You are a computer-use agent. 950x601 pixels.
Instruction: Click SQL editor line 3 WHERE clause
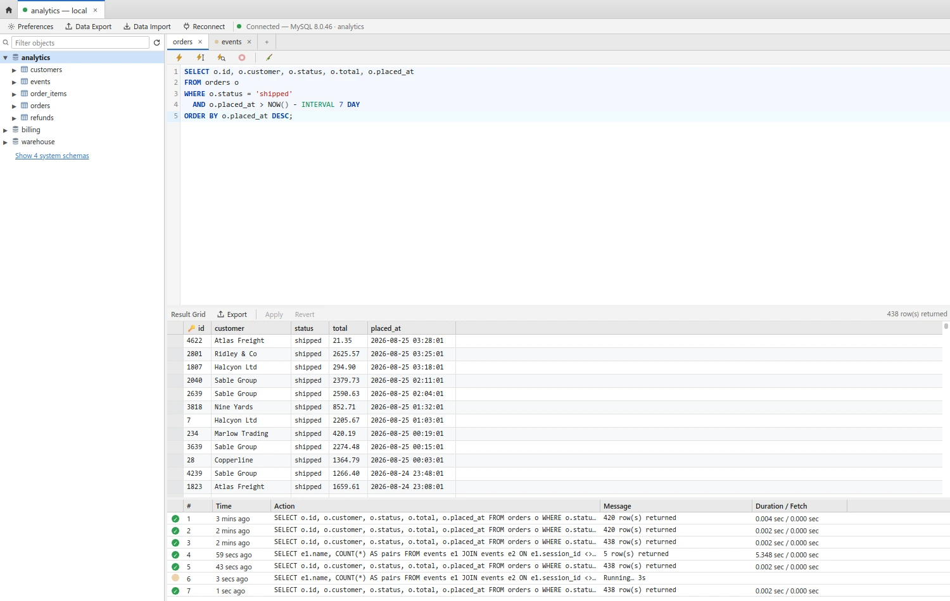click(238, 94)
